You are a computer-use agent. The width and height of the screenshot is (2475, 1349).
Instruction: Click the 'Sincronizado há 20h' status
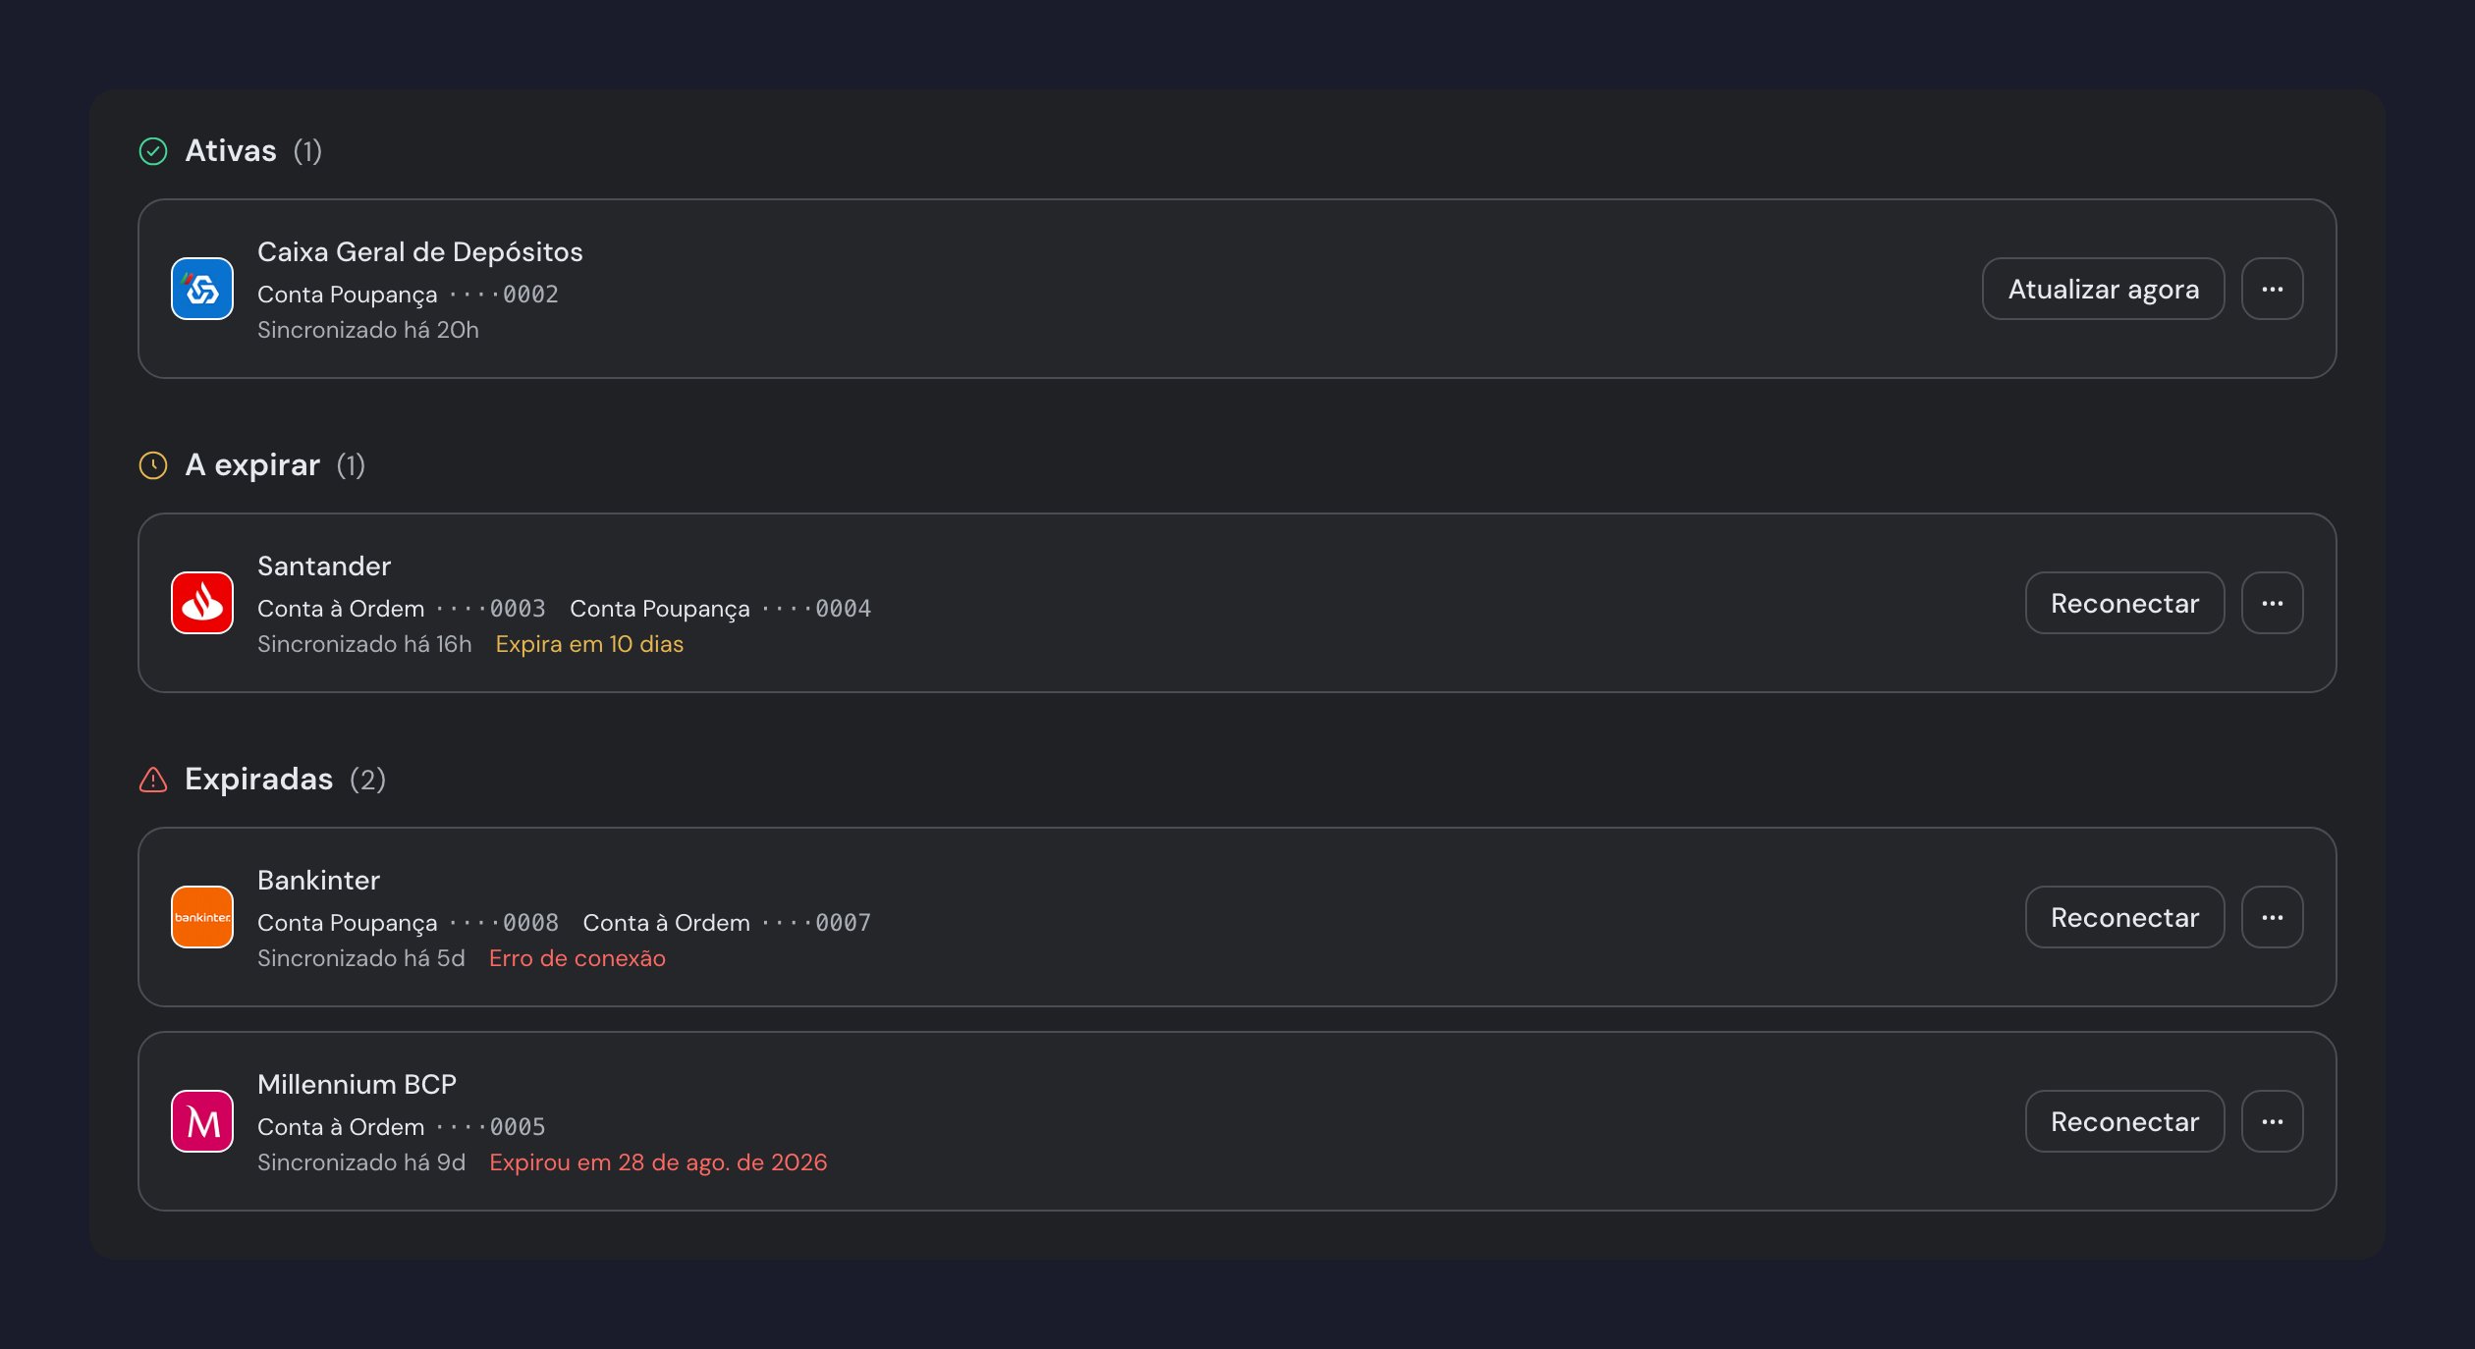(x=368, y=330)
